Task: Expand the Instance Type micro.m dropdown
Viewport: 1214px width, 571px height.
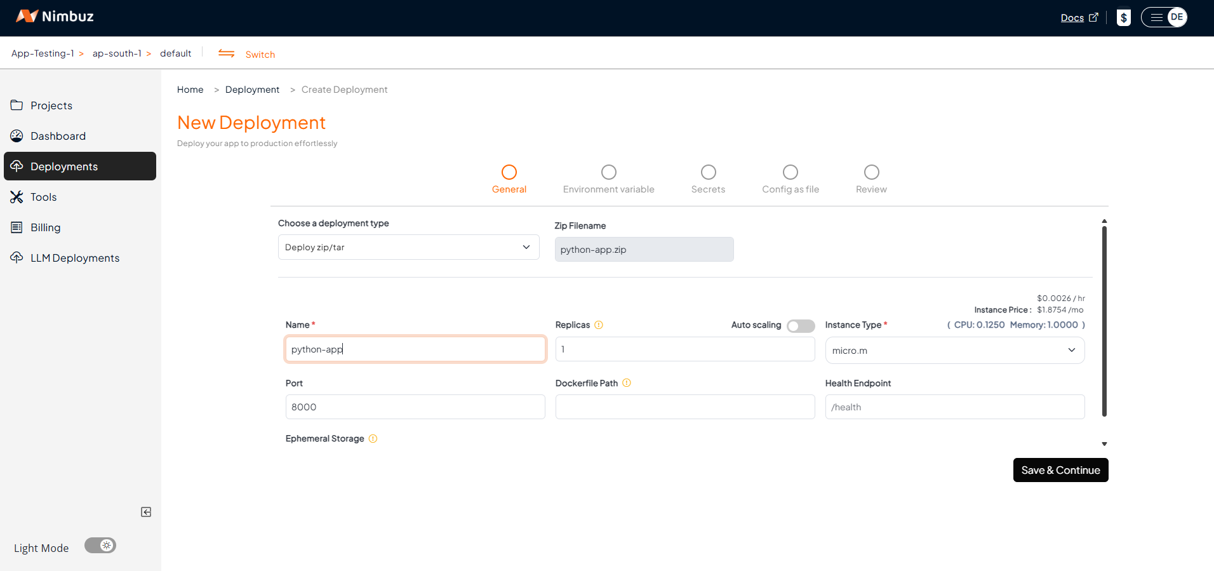Action: [x=954, y=351]
